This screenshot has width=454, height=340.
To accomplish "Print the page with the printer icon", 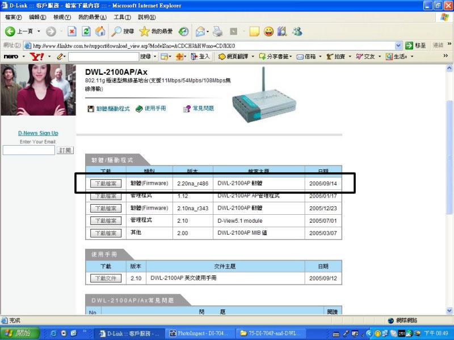I will coord(218,31).
